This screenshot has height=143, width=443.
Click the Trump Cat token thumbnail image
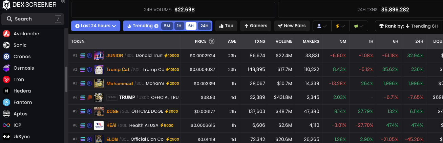tap(99, 70)
